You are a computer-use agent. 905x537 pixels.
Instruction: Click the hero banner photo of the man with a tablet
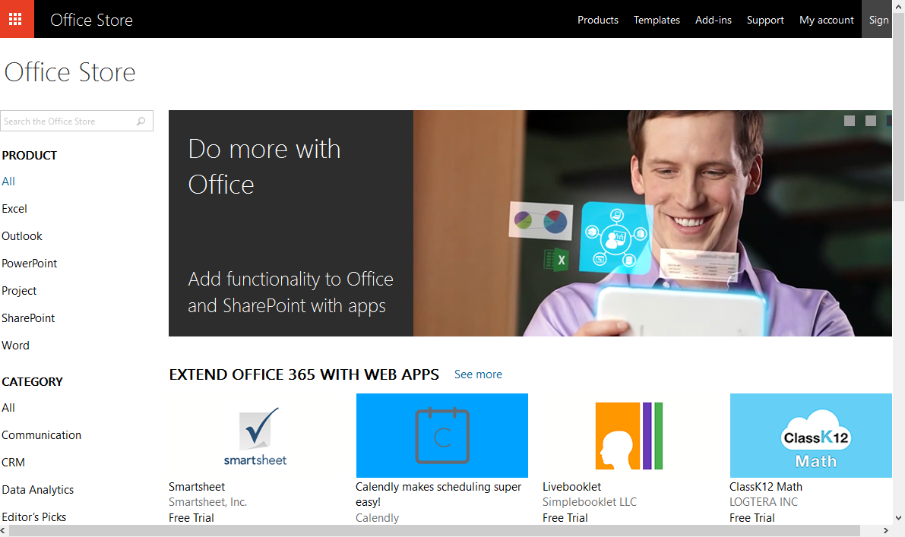click(x=652, y=223)
